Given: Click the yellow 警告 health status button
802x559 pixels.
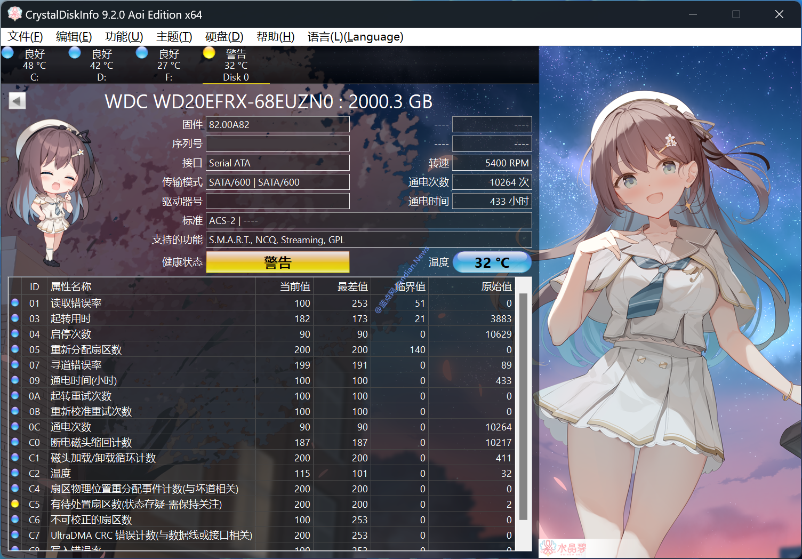Looking at the screenshot, I should [277, 262].
